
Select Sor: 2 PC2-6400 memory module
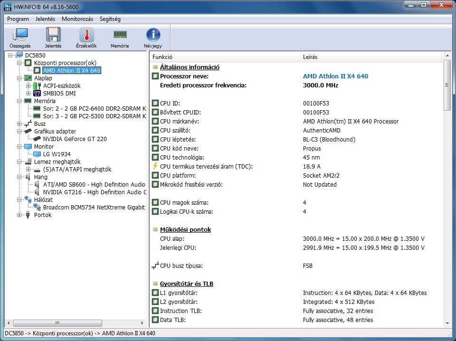94,108
